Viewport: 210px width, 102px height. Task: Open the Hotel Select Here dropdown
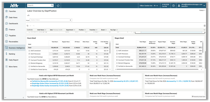51,20
